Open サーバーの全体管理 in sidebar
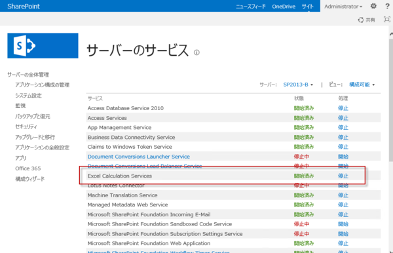Screen dimensions: 393x253 (x=28, y=75)
